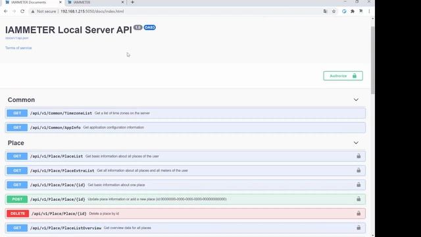421x237 pixels.
Task: Go back to the previous page
Action: 6,11
